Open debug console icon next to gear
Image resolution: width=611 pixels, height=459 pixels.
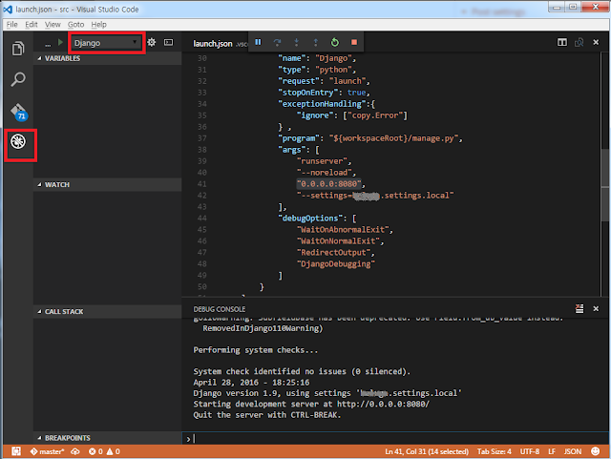168,42
